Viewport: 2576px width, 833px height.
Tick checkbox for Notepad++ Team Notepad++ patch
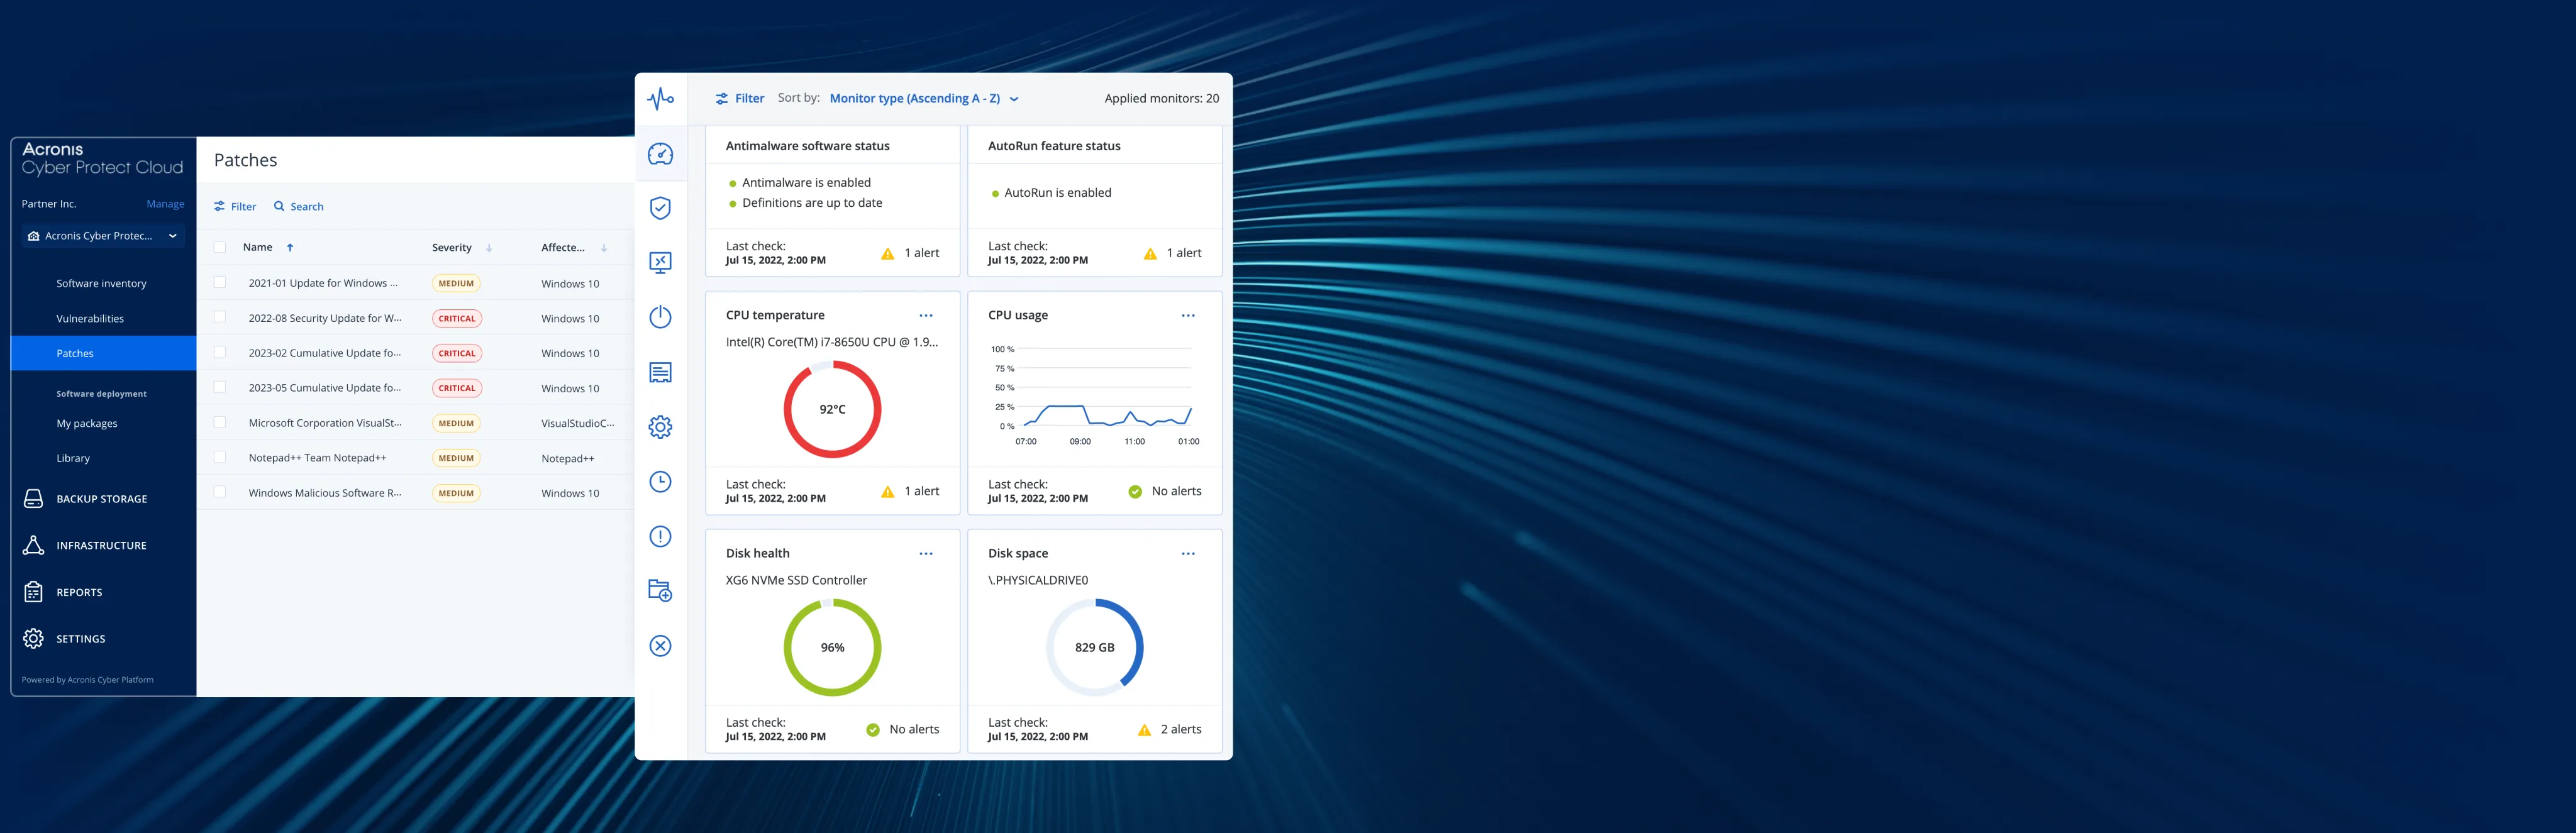220,458
